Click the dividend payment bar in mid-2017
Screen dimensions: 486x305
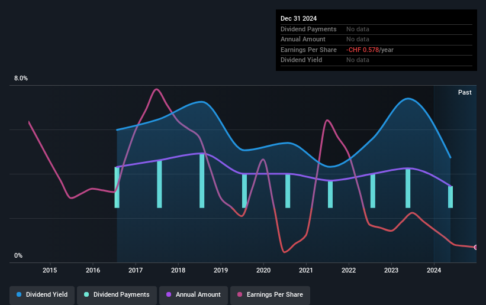click(x=159, y=184)
